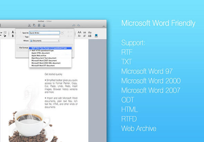Click the Copy icon in toolbar
204x142 pixels.
pyautogui.click(x=34, y=25)
